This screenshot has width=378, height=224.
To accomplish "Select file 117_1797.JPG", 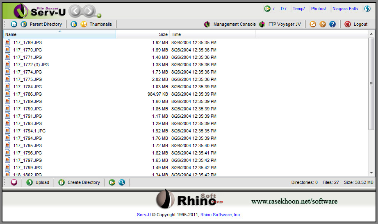I will (27, 160).
